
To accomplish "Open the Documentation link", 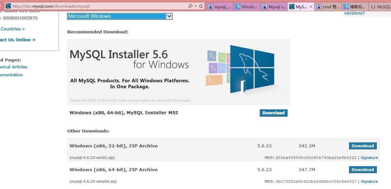I will [11, 75].
